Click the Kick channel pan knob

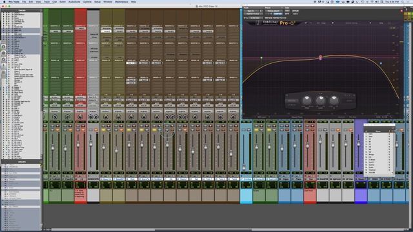pos(131,117)
